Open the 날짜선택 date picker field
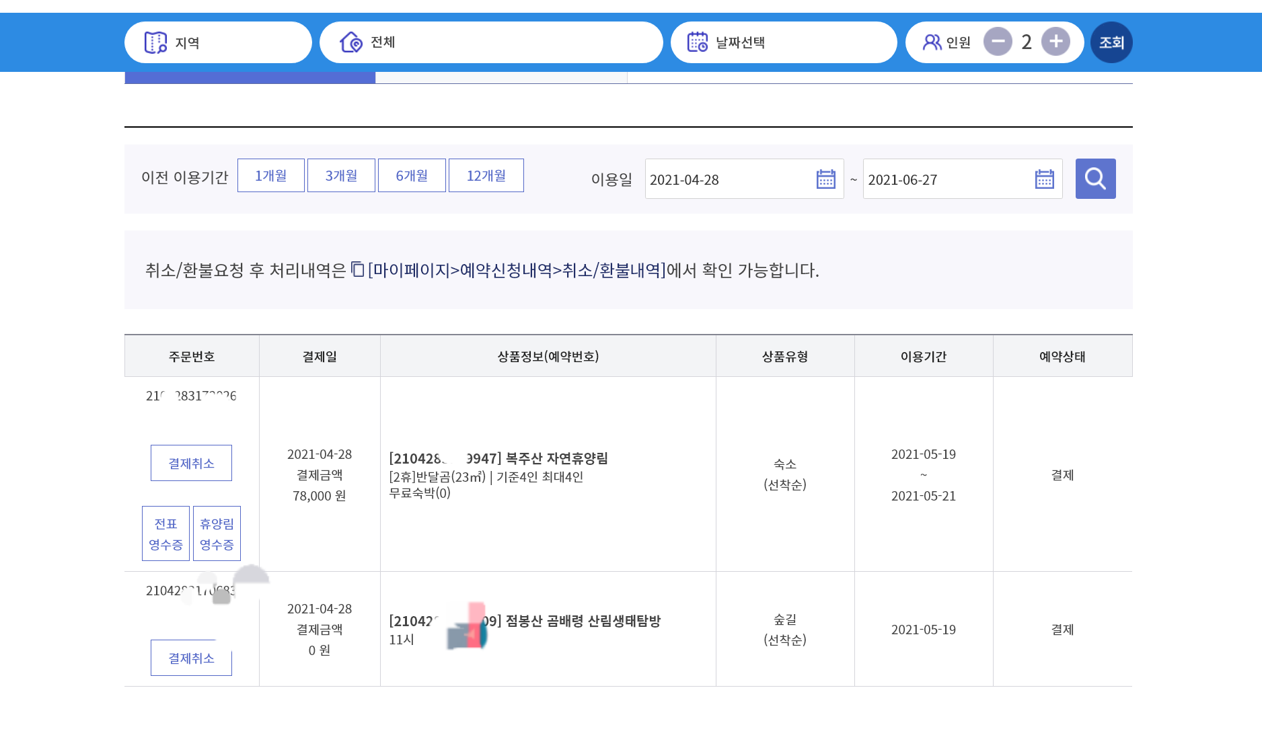 click(x=784, y=42)
